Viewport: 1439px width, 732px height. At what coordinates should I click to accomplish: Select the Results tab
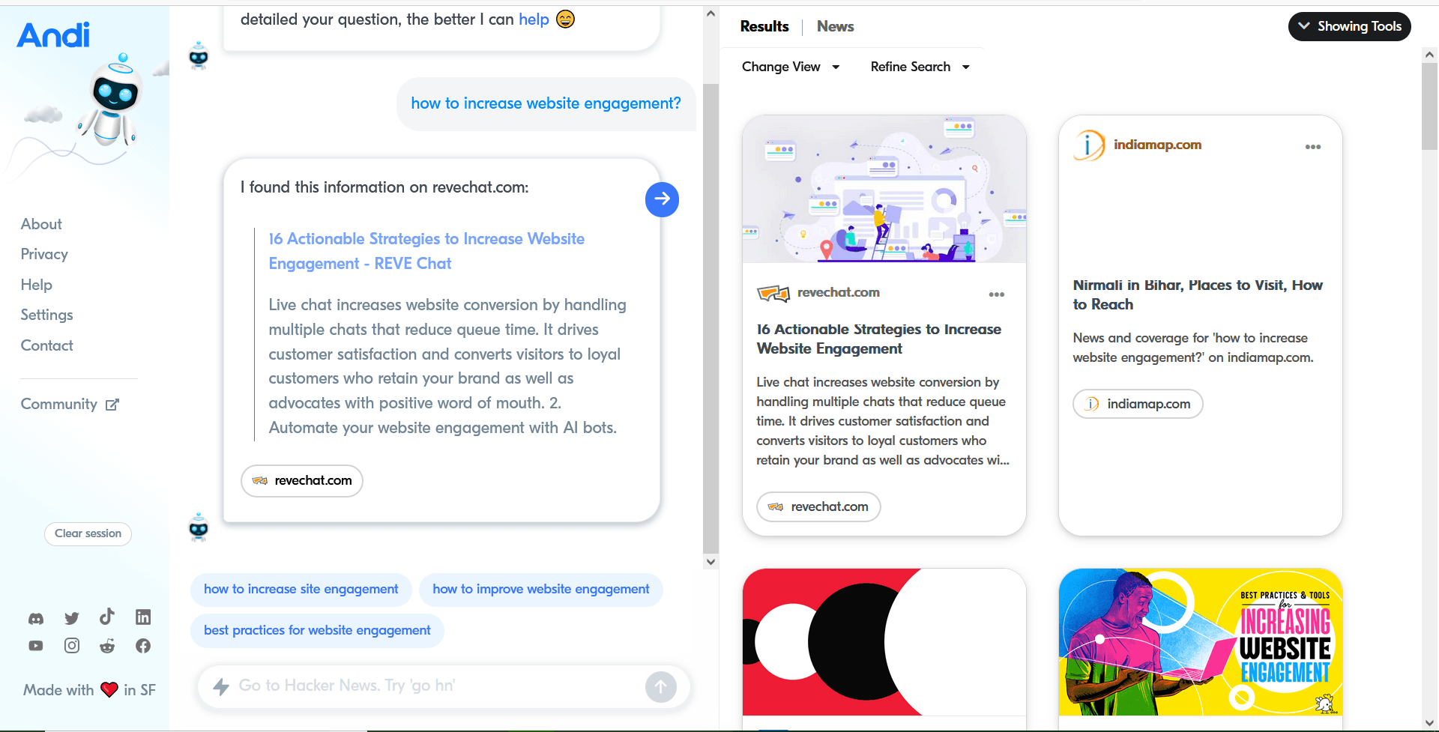coord(764,26)
